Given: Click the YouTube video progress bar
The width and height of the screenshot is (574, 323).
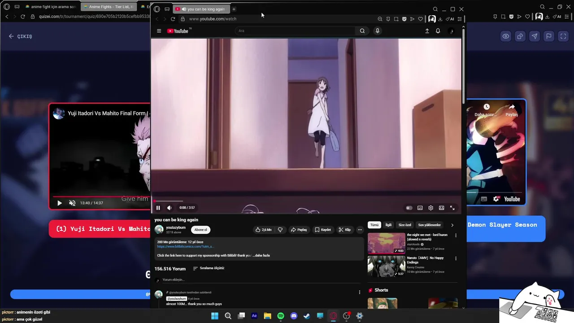Looking at the screenshot, I should (x=306, y=201).
